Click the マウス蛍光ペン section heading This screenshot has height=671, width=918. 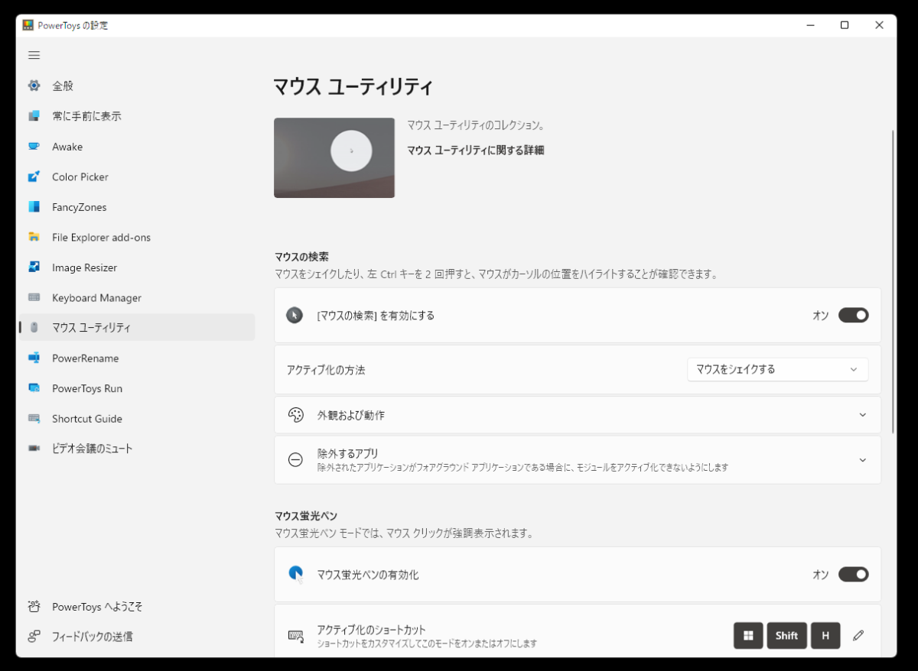click(x=306, y=516)
